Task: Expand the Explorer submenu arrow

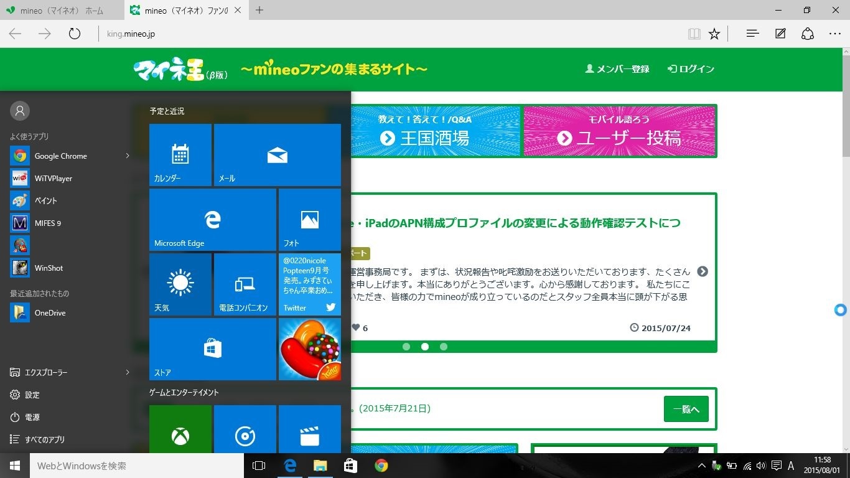Action: (x=128, y=372)
